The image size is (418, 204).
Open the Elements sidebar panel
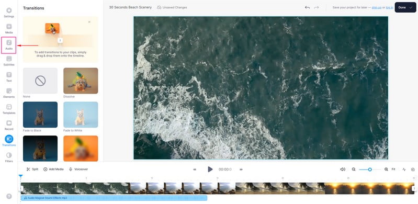pos(9,93)
